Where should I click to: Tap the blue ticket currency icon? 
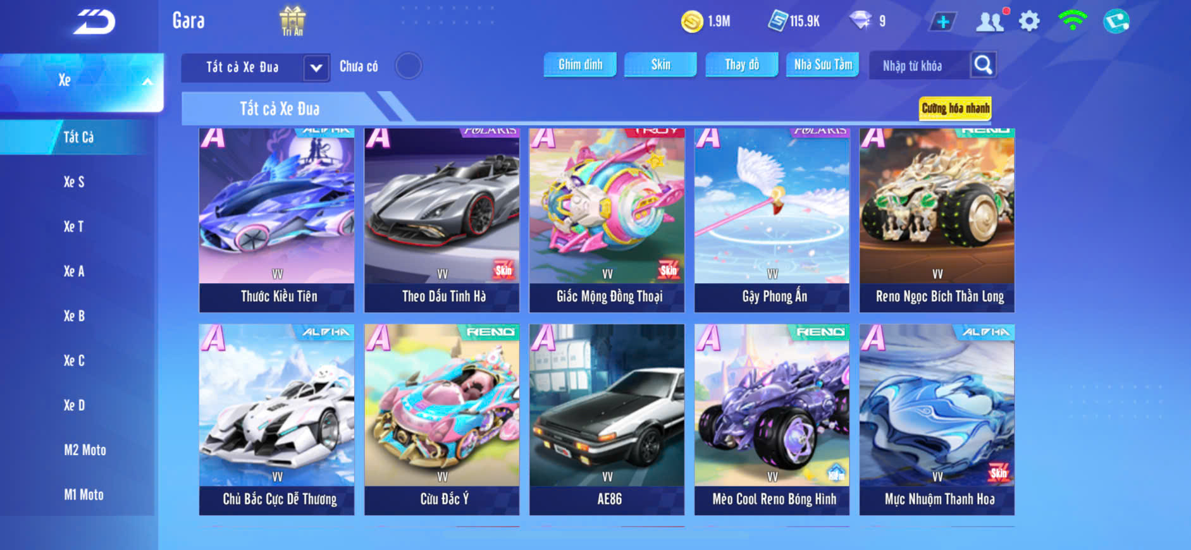tap(777, 21)
